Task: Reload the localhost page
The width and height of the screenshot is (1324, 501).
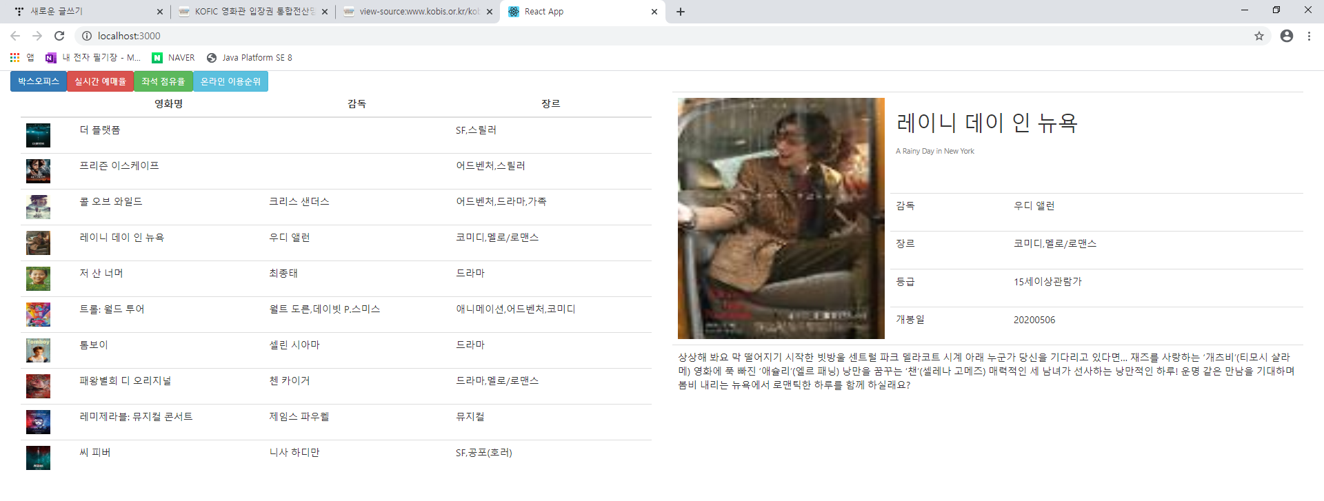Action: click(x=59, y=36)
